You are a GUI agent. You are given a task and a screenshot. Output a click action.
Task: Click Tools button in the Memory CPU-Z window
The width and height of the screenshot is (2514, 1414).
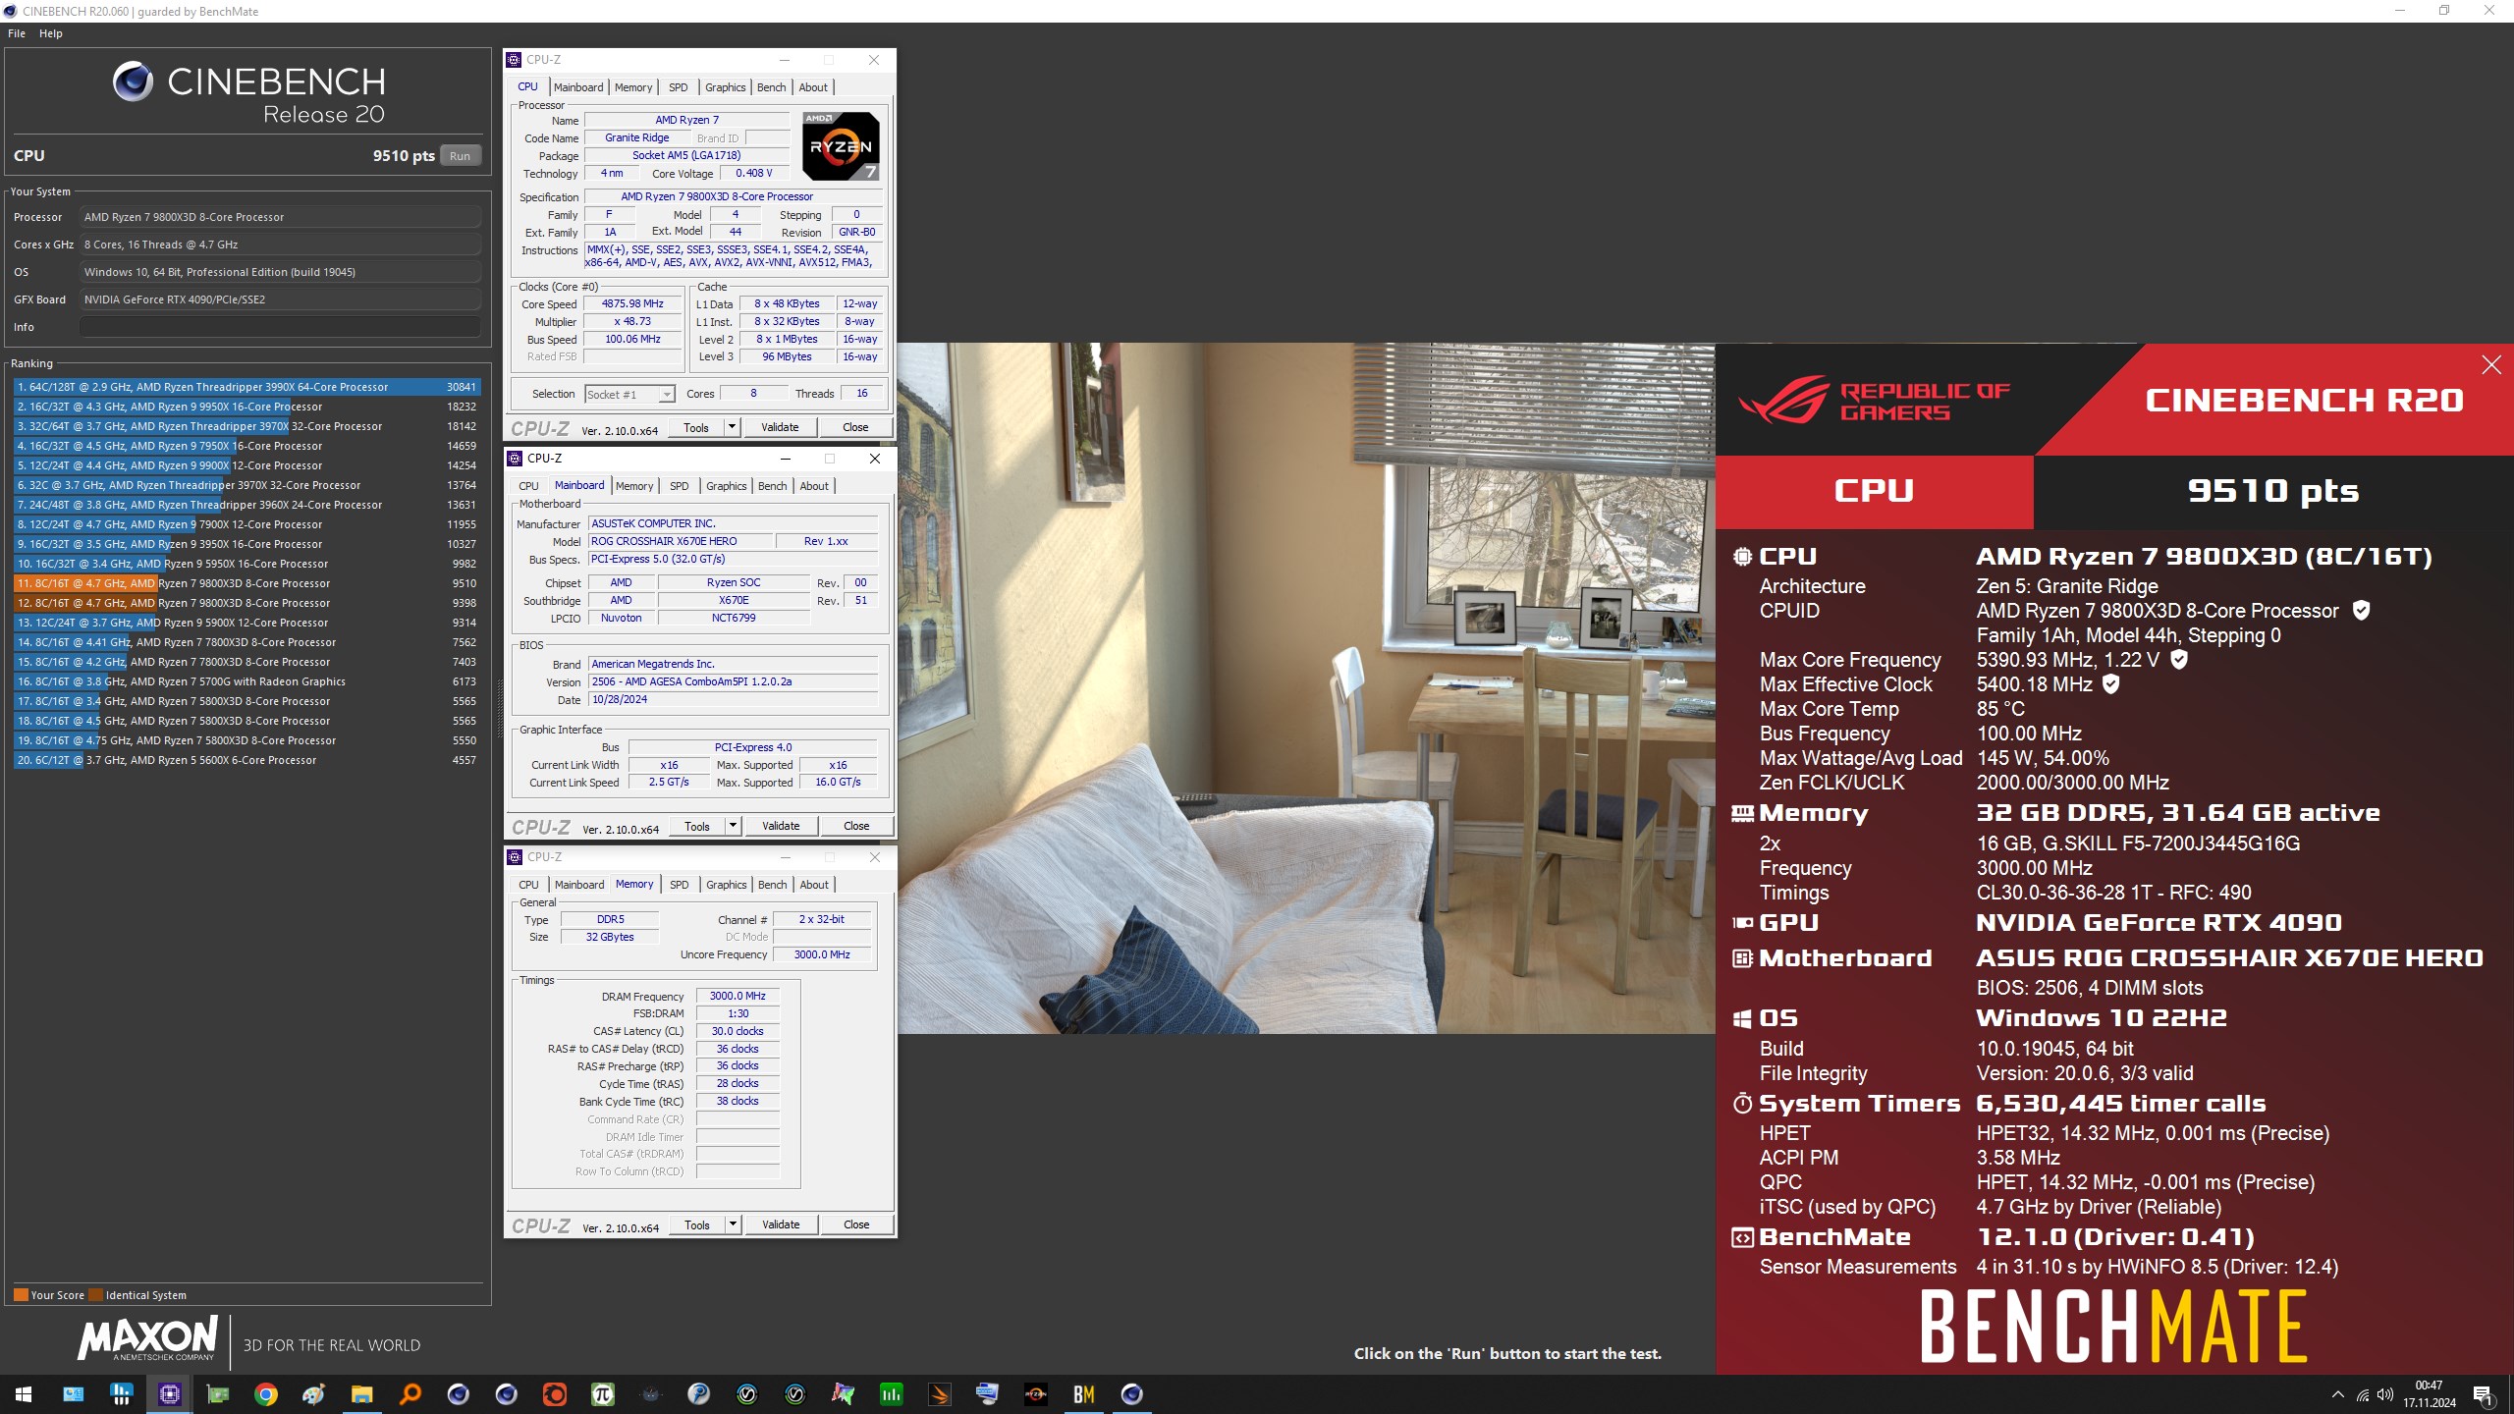tap(697, 1224)
